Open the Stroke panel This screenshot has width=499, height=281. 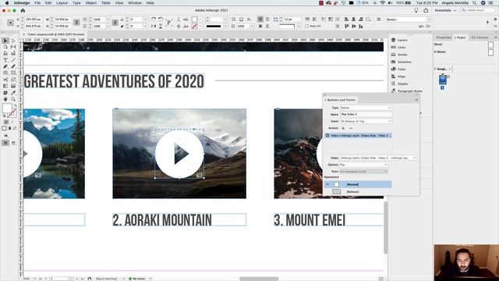click(399, 55)
